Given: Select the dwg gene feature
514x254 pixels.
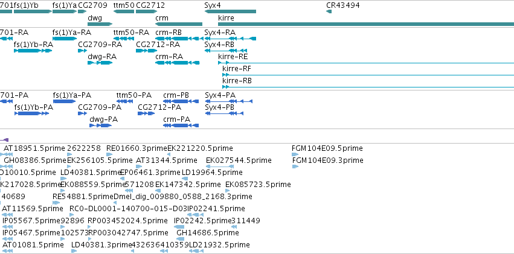Looking at the screenshot, I should [x=100, y=24].
